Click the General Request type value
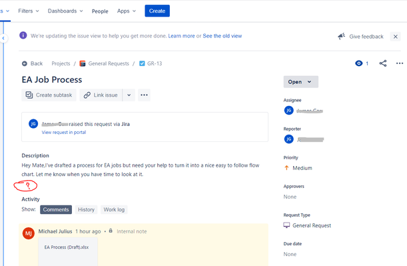 pos(312,225)
